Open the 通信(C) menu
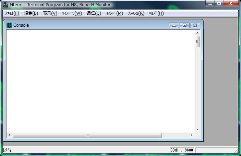The width and height of the screenshot is (241, 156). pos(94,13)
